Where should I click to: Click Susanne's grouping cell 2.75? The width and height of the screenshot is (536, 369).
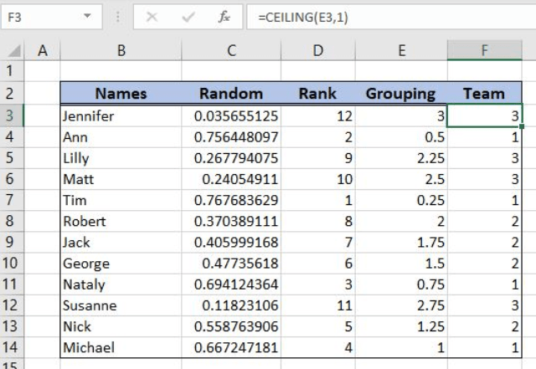tap(402, 305)
